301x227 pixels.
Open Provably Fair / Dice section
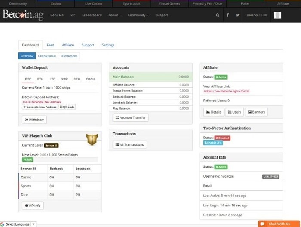[x=207, y=3]
